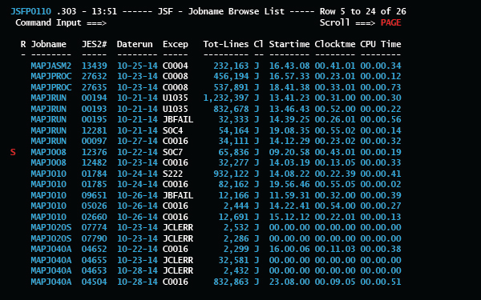Click the 456,194 total lines value
This screenshot has height=300, width=481.
tap(231, 77)
